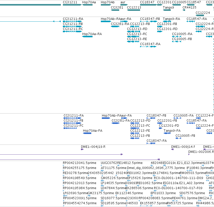
Task: Click the CG31211-PB protein glyph
Action: [72, 123]
